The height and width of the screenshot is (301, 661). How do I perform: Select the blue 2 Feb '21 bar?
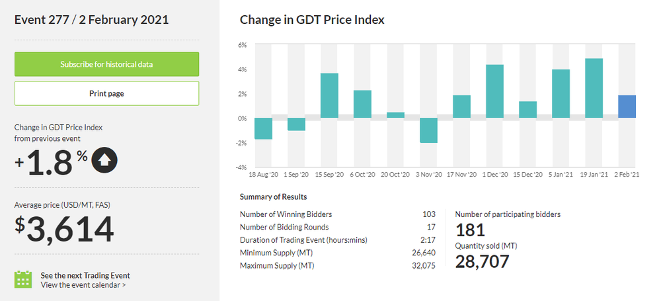[x=627, y=107]
